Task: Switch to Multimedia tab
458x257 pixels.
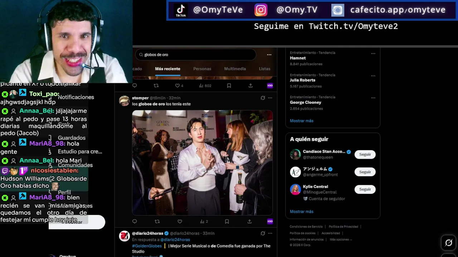Action: 235,69
